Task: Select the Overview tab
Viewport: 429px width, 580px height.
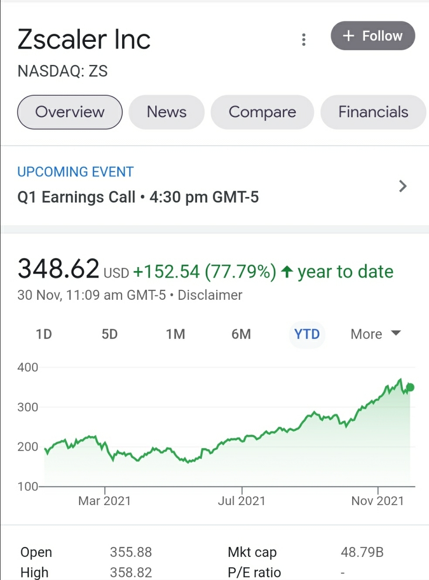Action: (70, 112)
